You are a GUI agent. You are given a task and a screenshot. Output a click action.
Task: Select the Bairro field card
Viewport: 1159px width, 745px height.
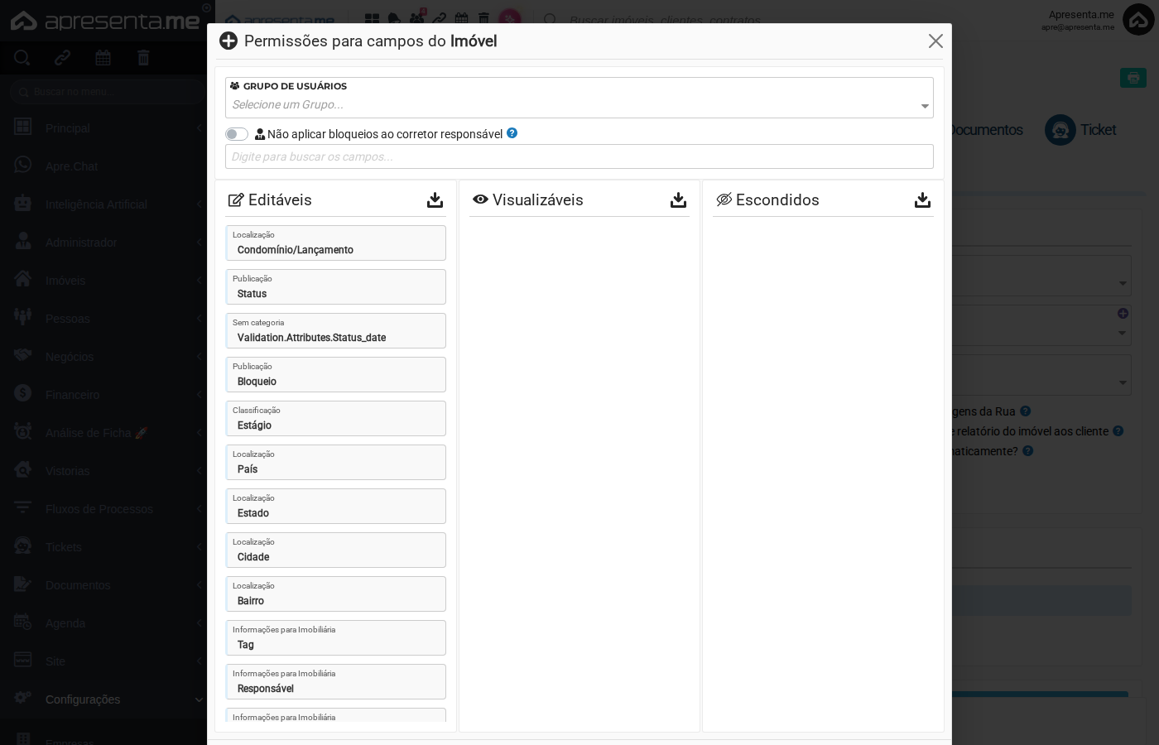click(x=336, y=594)
